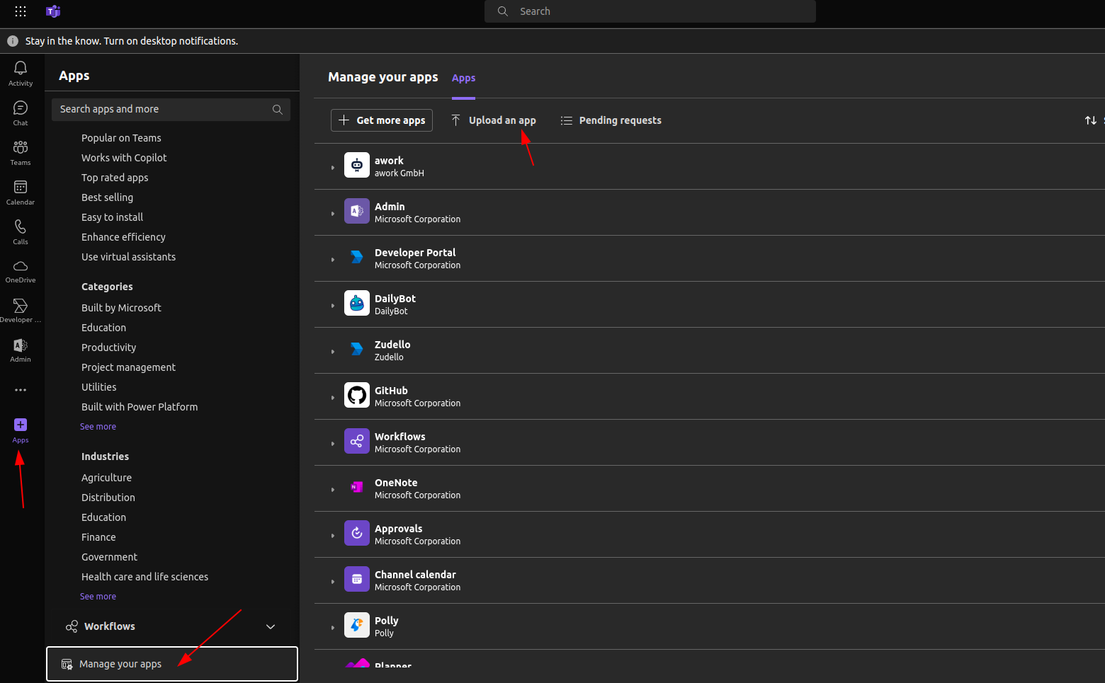
Task: Open Calendar in the left rail
Action: tap(21, 192)
